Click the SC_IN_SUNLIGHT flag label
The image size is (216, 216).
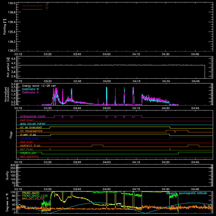tap(31, 127)
